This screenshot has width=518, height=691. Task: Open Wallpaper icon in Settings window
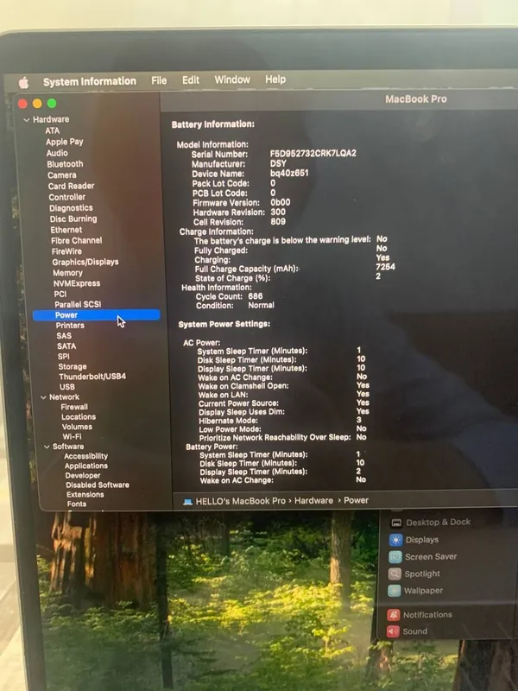tap(395, 591)
